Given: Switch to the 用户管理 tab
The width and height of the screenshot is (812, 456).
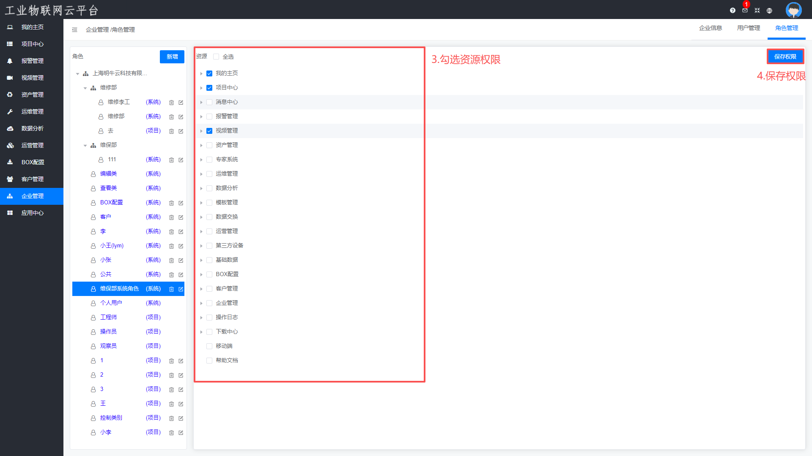Looking at the screenshot, I should click(748, 28).
